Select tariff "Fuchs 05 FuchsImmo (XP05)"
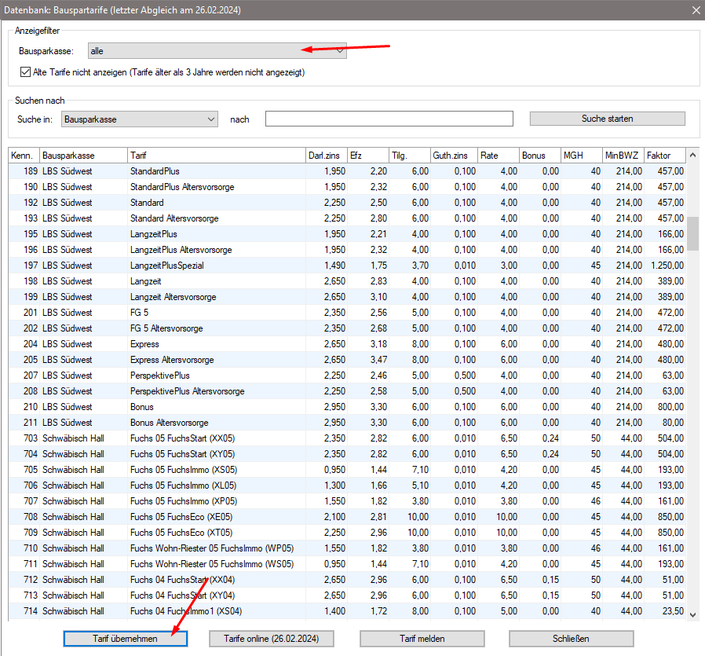705x656 pixels. pyautogui.click(x=184, y=500)
